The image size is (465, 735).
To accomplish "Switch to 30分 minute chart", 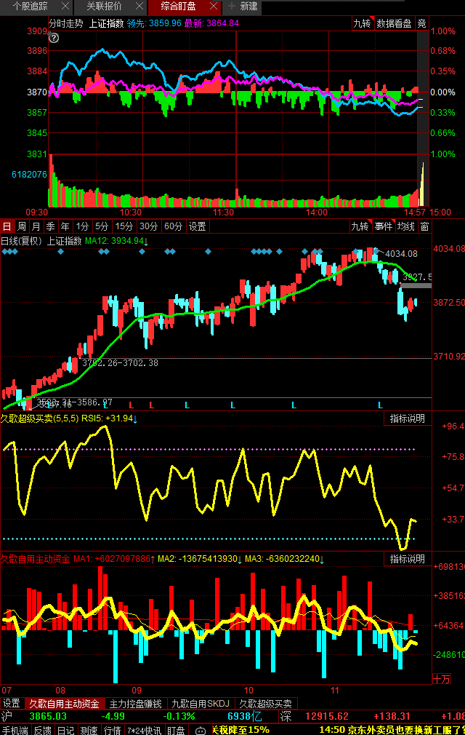I will tap(149, 226).
